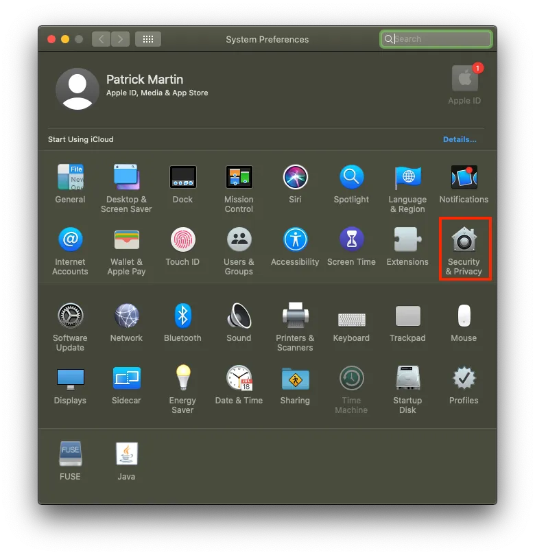Go back with the left arrow button

coord(102,39)
